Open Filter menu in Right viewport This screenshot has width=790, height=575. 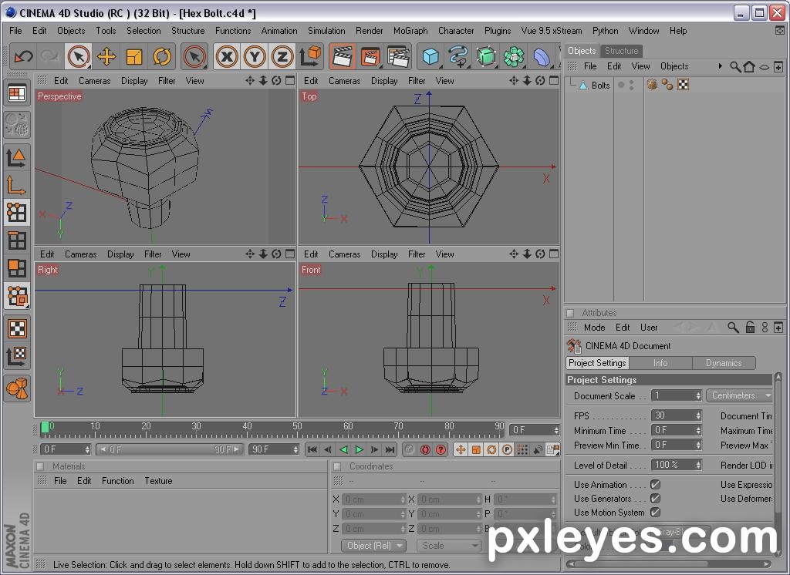click(153, 254)
